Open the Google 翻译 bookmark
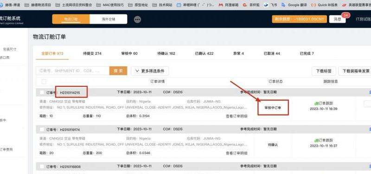Image resolution: width=371 pixels, height=174 pixels. 294,5
